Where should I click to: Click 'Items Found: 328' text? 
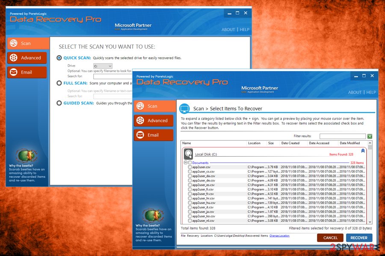[x=341, y=154]
